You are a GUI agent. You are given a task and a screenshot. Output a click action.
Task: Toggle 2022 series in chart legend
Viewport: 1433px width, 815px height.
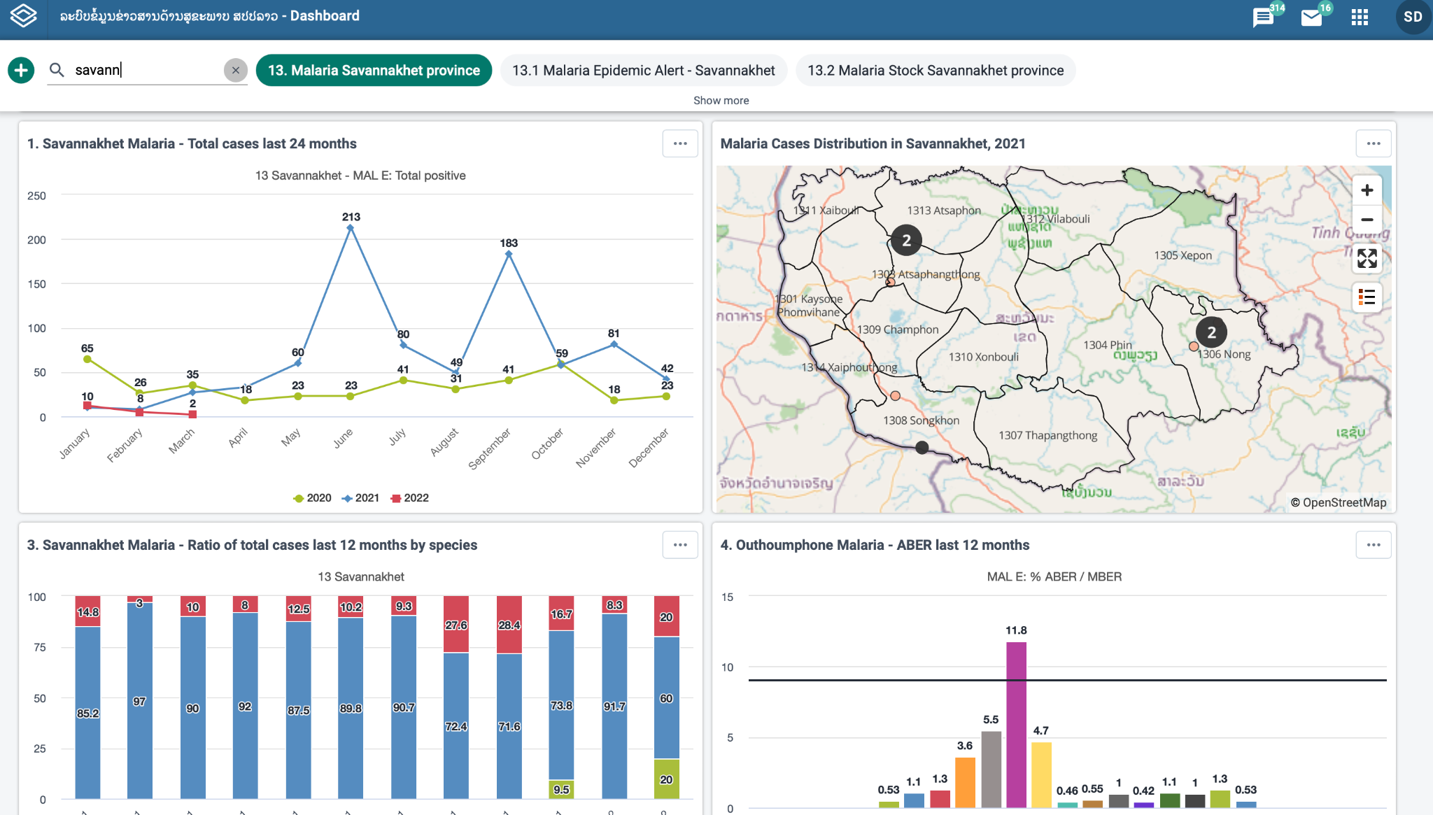click(410, 498)
